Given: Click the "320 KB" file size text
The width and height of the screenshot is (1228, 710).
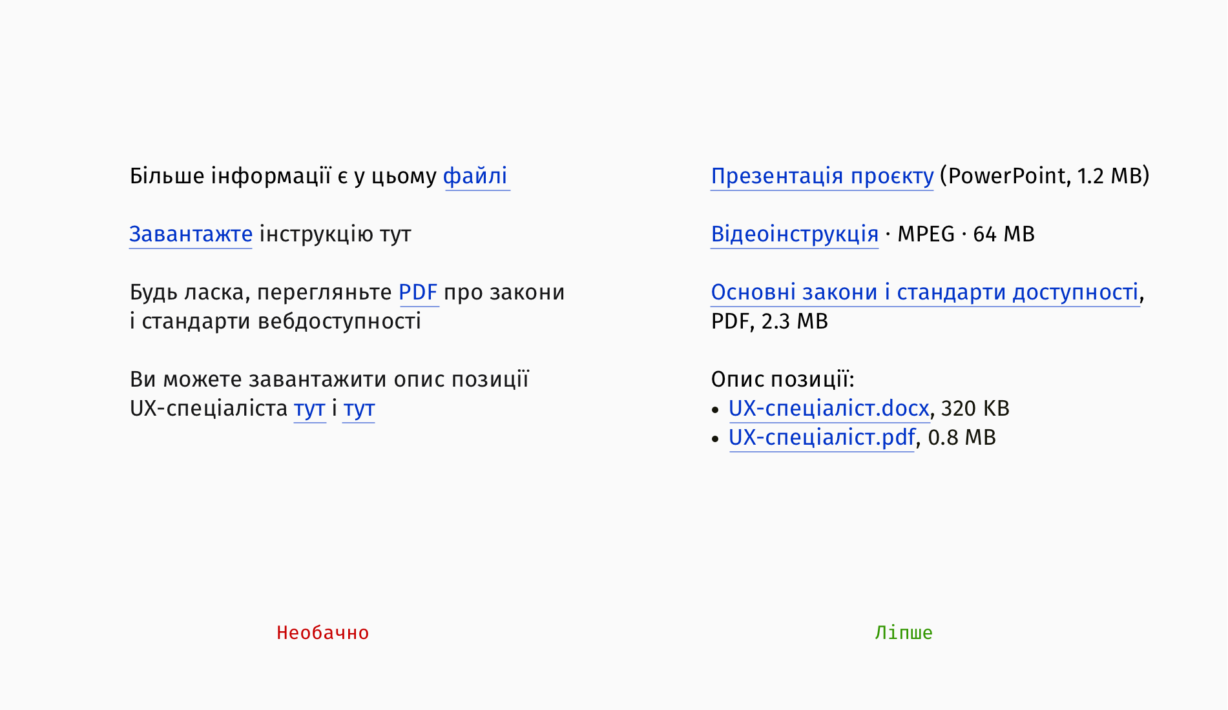Looking at the screenshot, I should click(x=975, y=409).
